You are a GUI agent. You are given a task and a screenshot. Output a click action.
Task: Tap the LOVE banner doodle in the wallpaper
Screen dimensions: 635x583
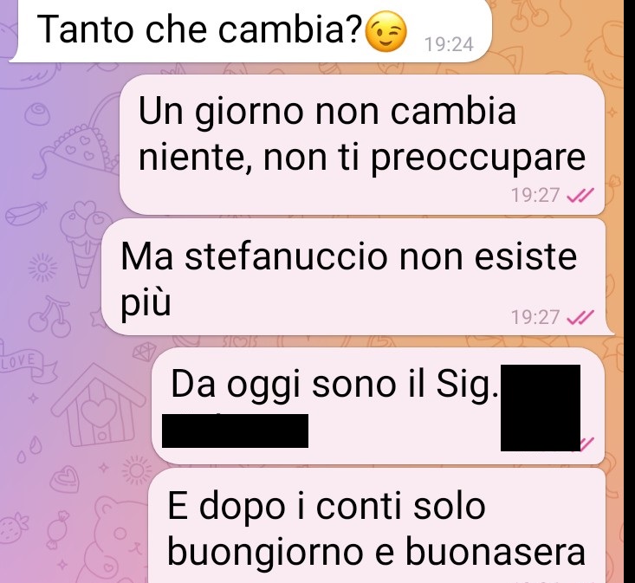tap(26, 365)
